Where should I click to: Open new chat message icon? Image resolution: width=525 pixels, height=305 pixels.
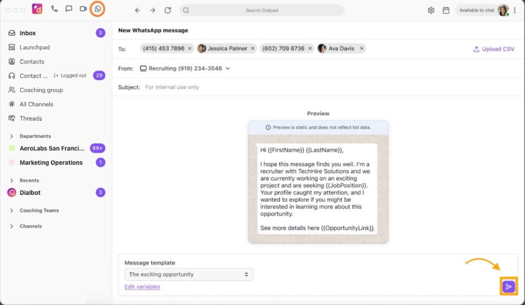click(69, 9)
